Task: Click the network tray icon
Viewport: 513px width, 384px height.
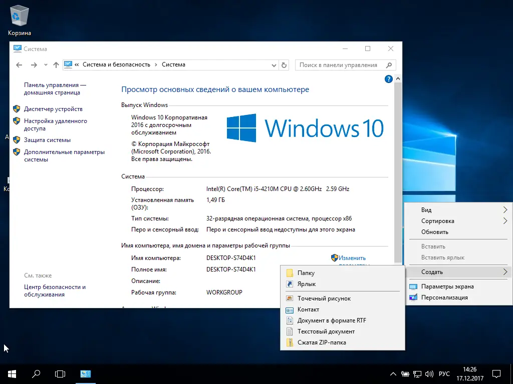Action: pyautogui.click(x=417, y=374)
